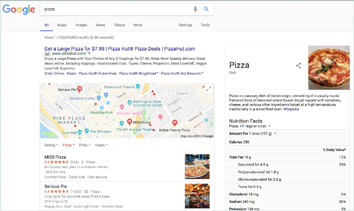Viewport: 354px width, 211px height.
Task: Open search Tools
Action: (205, 25)
